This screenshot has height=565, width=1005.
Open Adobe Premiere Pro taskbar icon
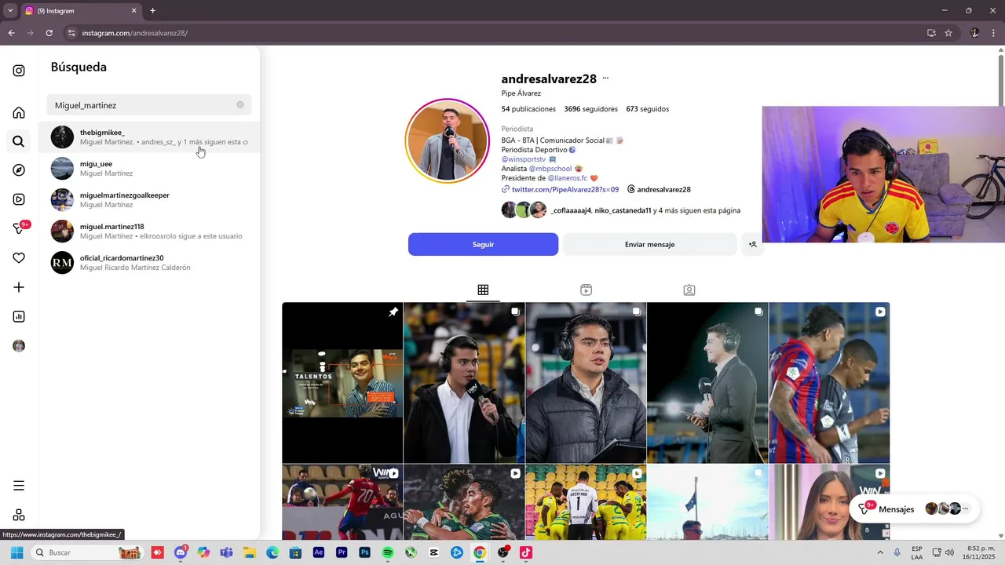(342, 552)
